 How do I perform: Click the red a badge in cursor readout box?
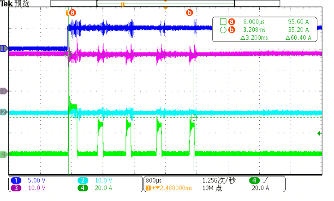[x=232, y=22]
